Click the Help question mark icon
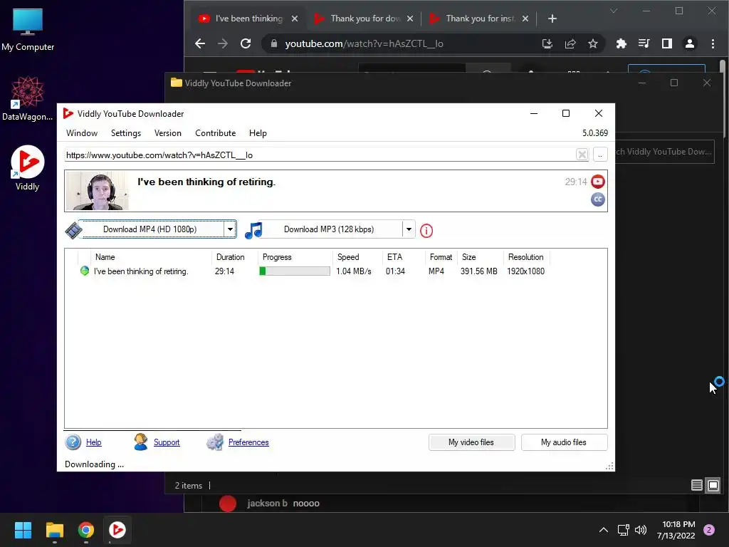 point(73,442)
